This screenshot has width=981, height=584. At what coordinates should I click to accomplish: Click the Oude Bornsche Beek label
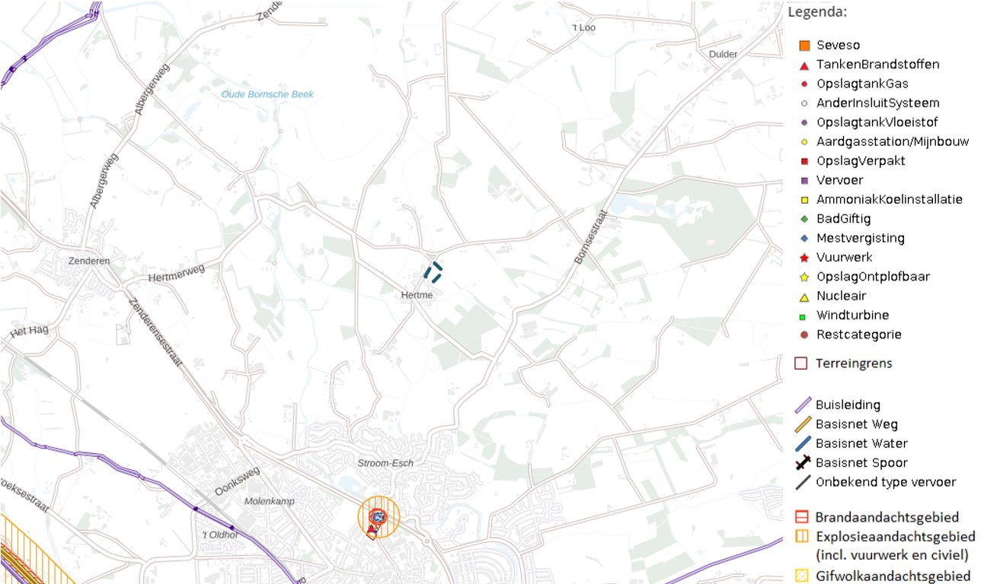click(x=267, y=94)
